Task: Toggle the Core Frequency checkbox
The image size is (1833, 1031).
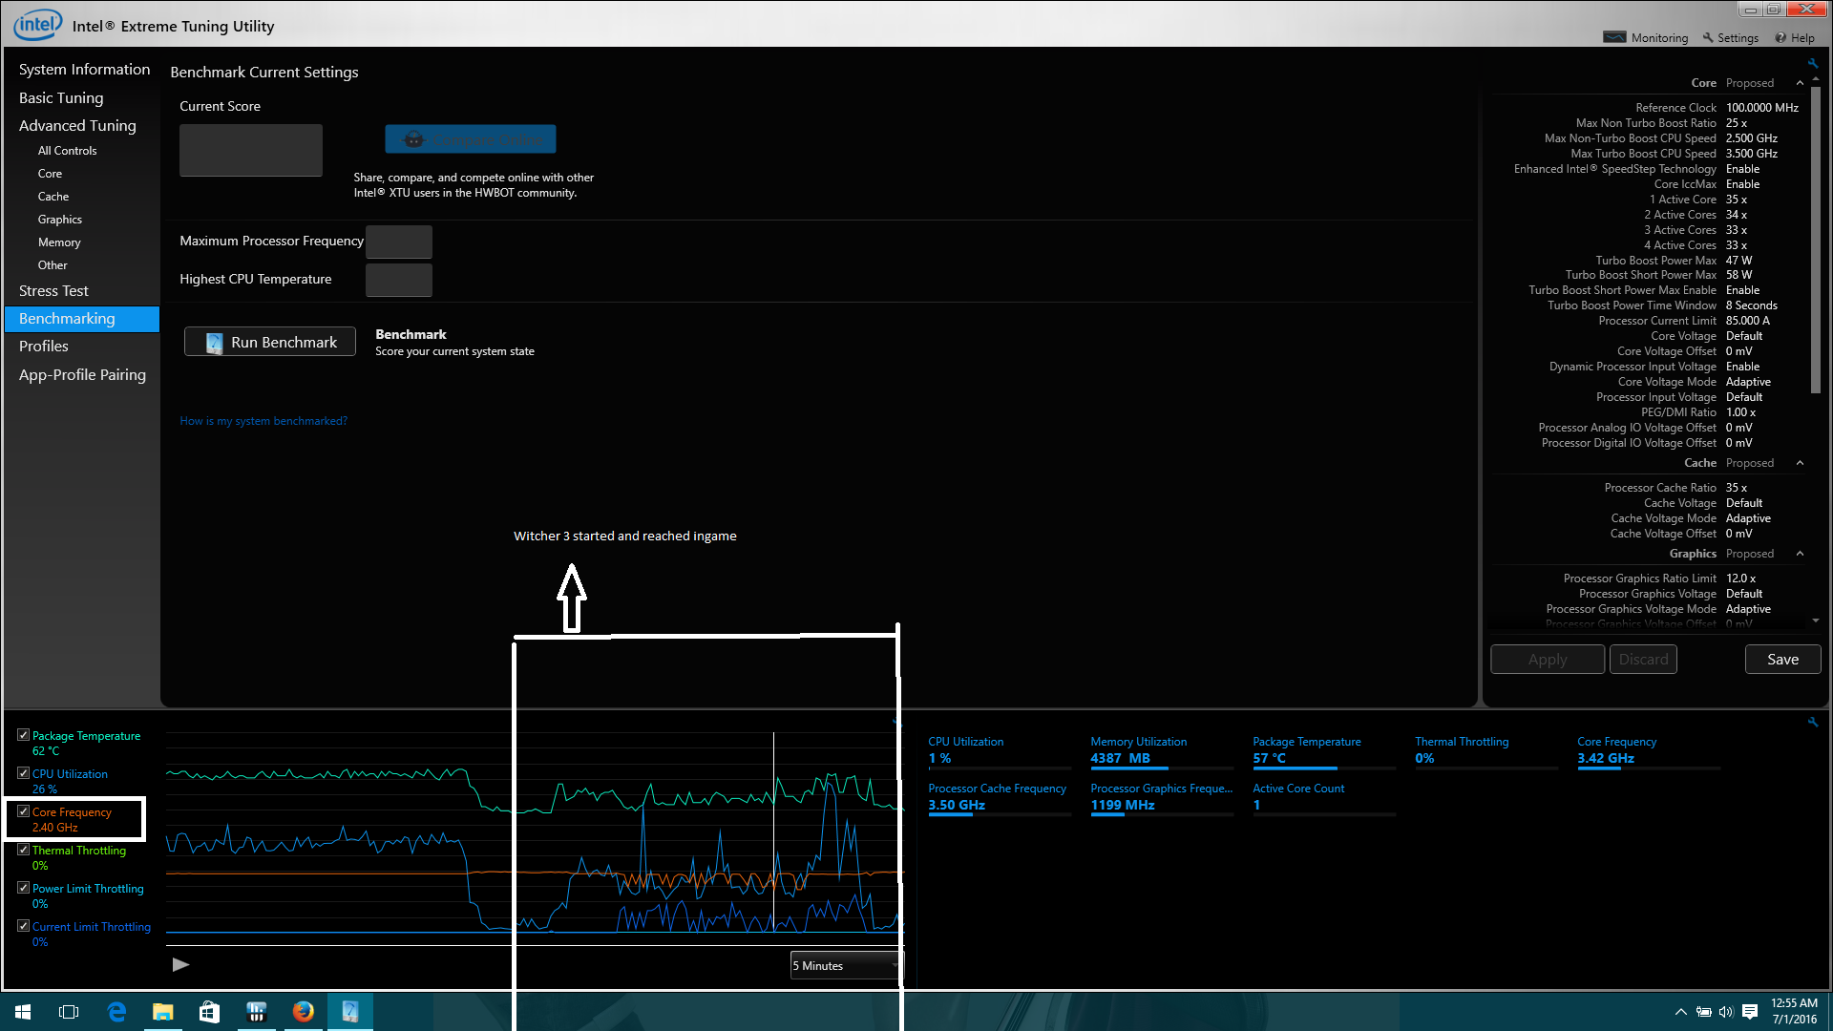Action: [x=23, y=811]
